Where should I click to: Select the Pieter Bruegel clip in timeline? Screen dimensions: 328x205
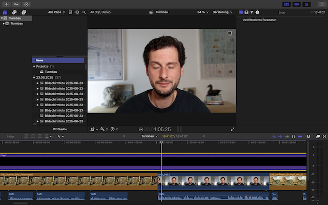click(x=288, y=181)
